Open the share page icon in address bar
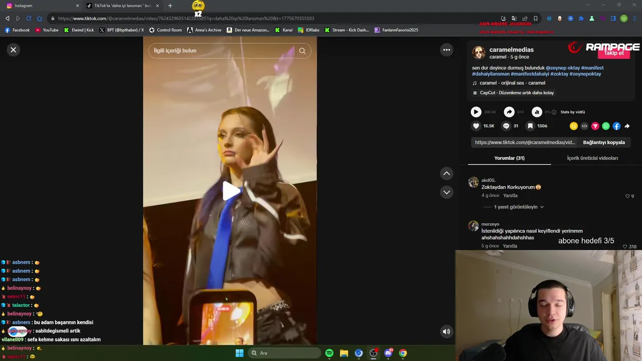This screenshot has width=642, height=361. tap(525, 19)
